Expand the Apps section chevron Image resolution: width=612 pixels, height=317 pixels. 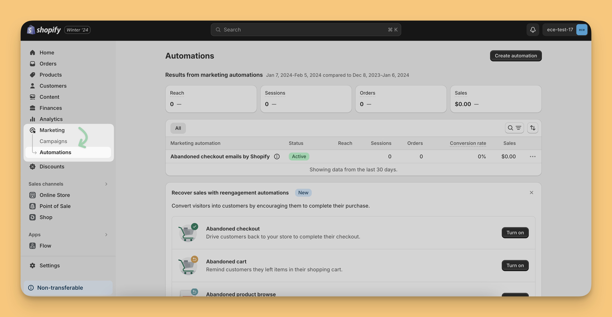click(106, 234)
